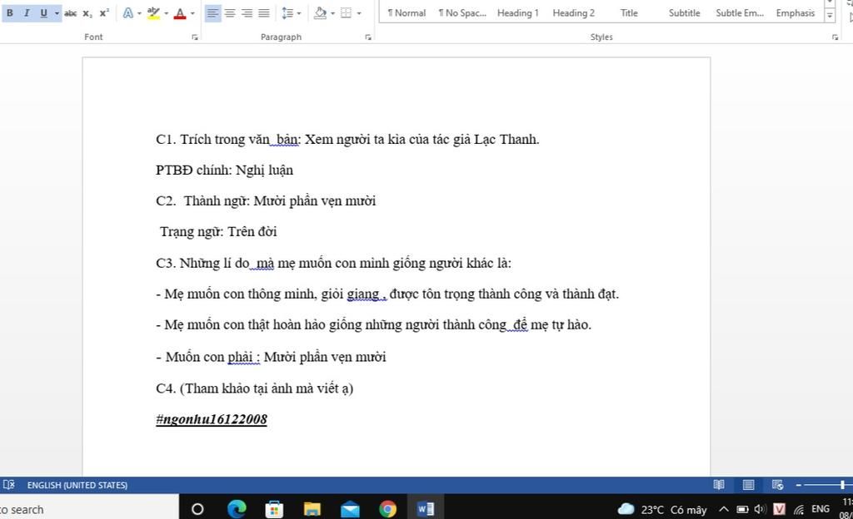Viewport: 853px width, 519px height.
Task: Open Shading color dropdown arrow
Action: [332, 13]
